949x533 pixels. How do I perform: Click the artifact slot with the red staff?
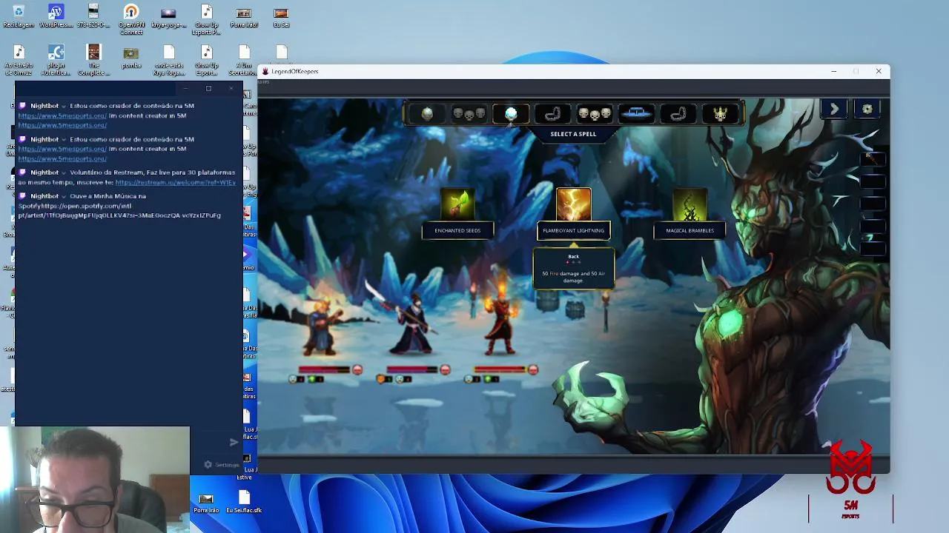pyautogui.click(x=873, y=158)
